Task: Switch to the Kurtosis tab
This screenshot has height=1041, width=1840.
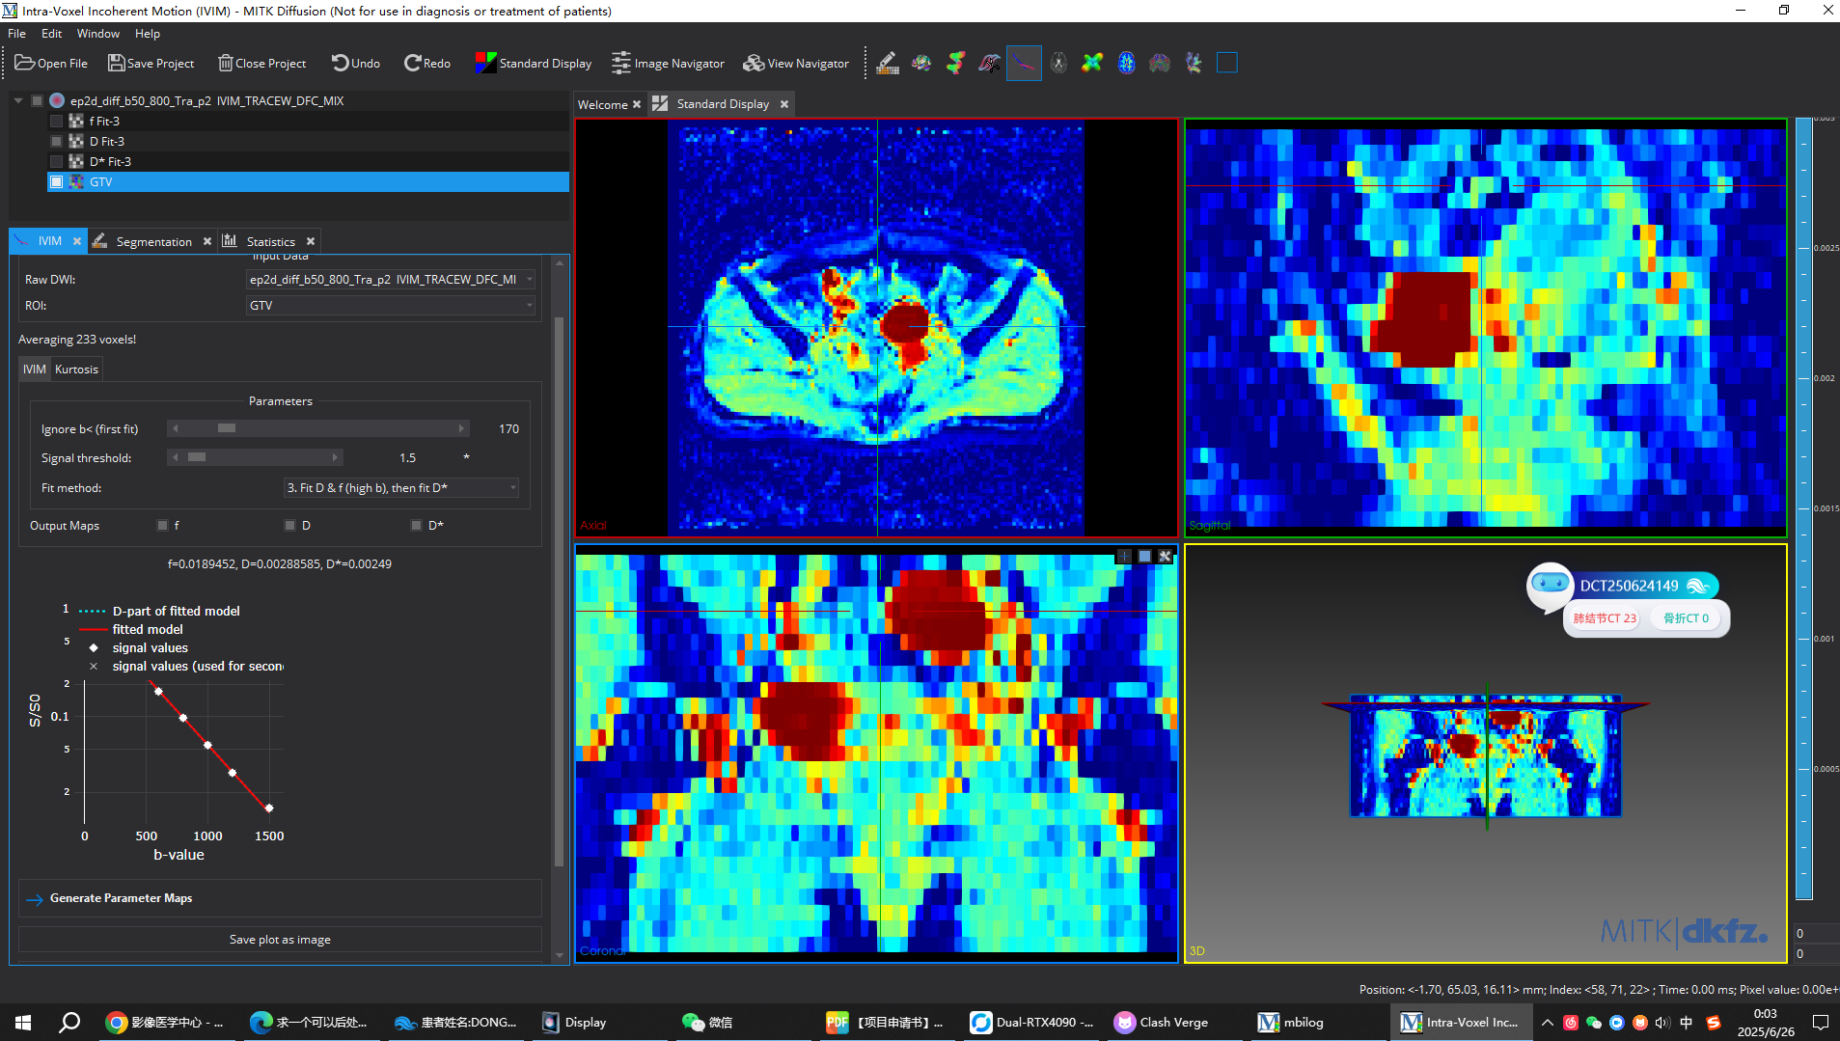Action: tap(76, 370)
